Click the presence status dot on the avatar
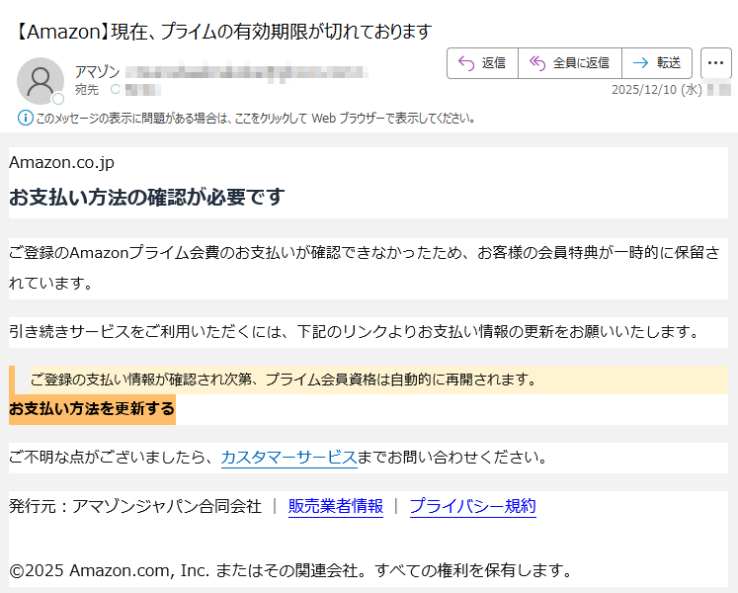Screen dimensions: 738x593 pos(58,99)
